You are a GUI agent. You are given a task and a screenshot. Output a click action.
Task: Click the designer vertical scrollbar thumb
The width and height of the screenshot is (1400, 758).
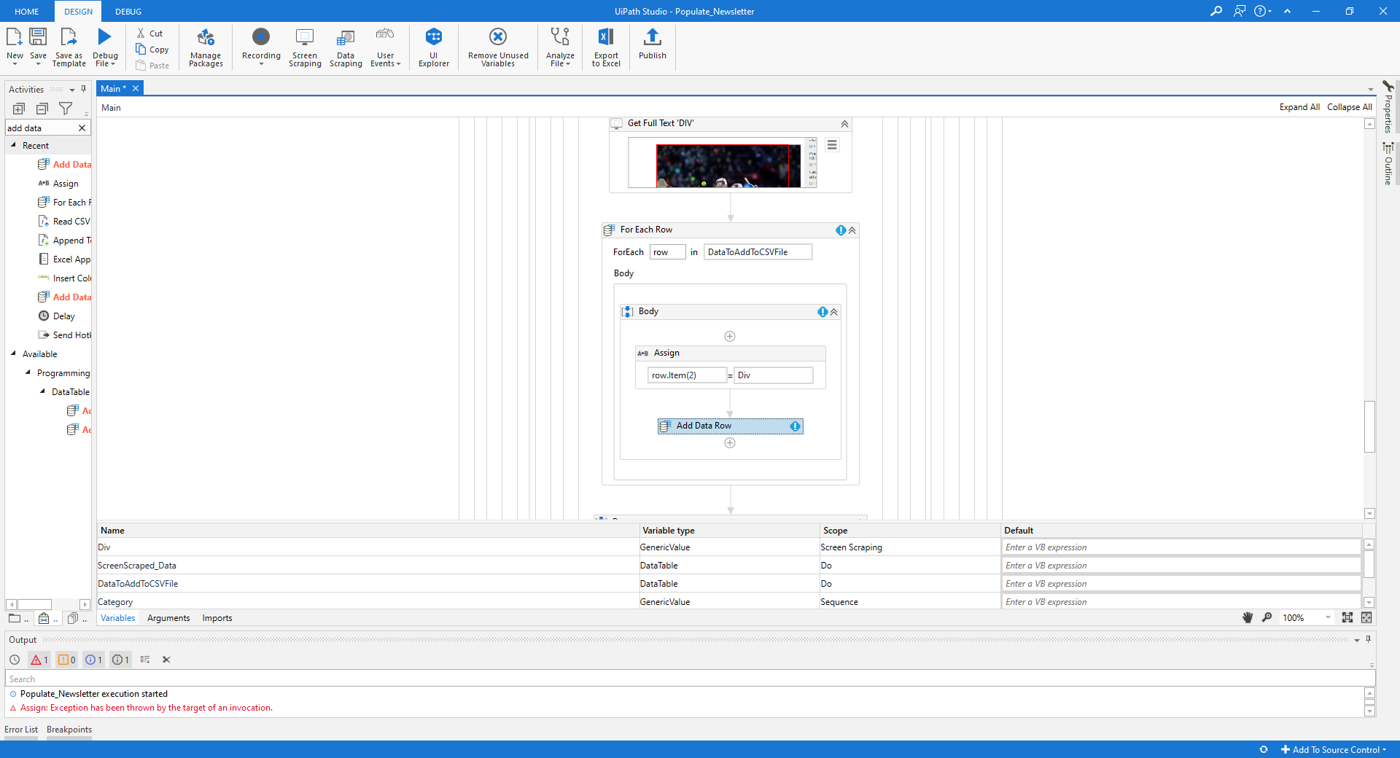click(1369, 426)
